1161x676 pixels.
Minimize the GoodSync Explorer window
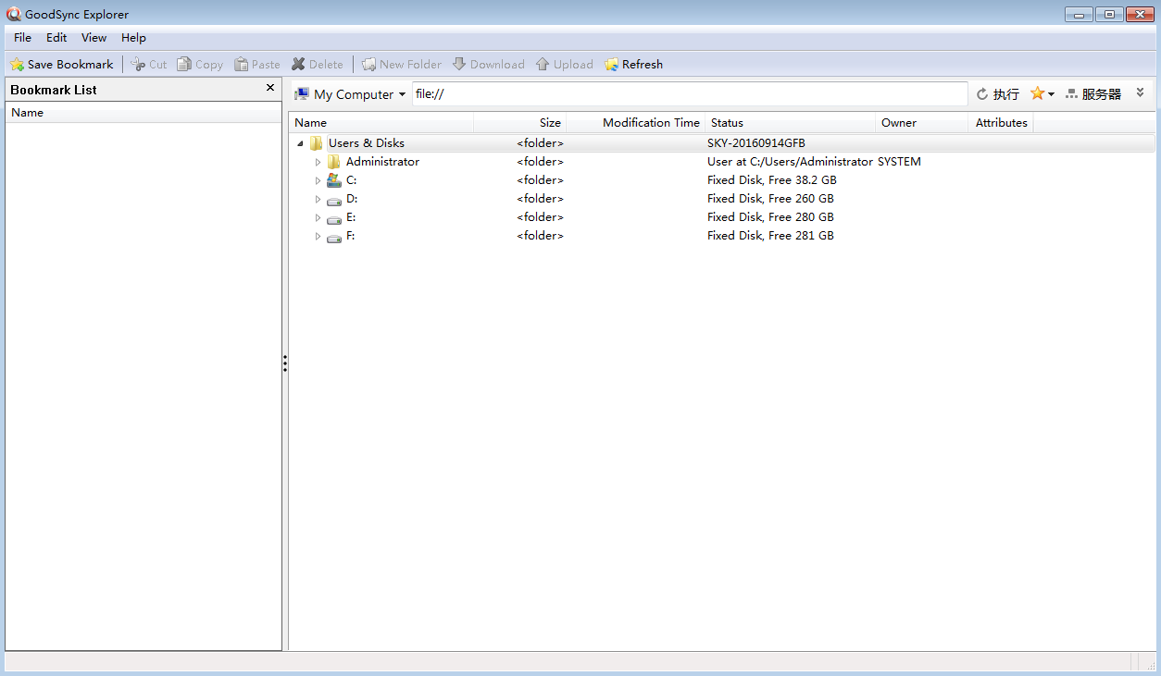[x=1079, y=14]
